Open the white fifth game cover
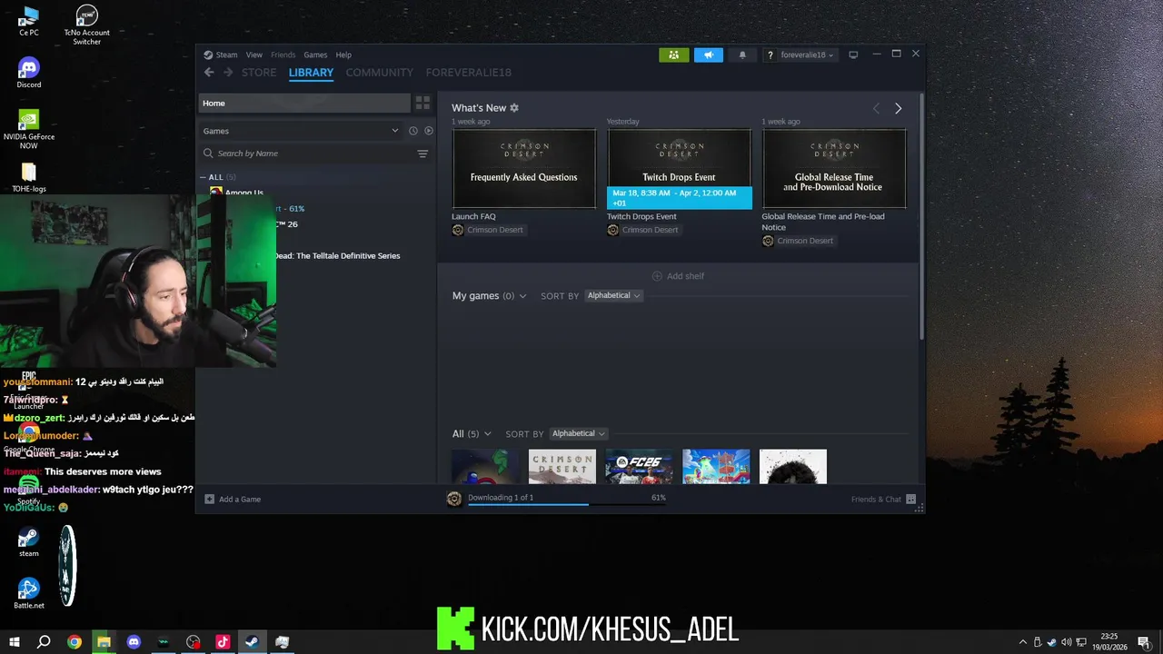Viewport: 1163px width, 654px height. 793,466
